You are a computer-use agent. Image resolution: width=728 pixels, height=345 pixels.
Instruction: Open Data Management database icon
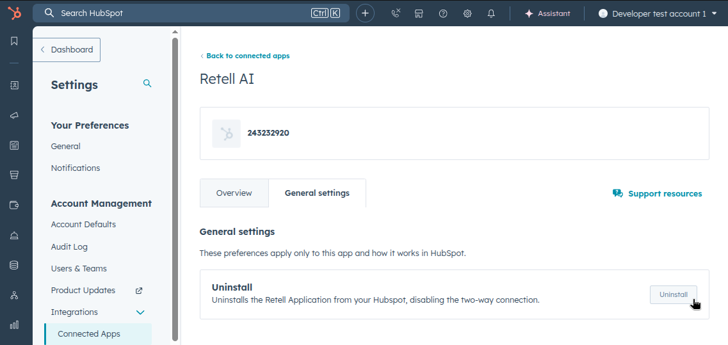[x=14, y=265]
